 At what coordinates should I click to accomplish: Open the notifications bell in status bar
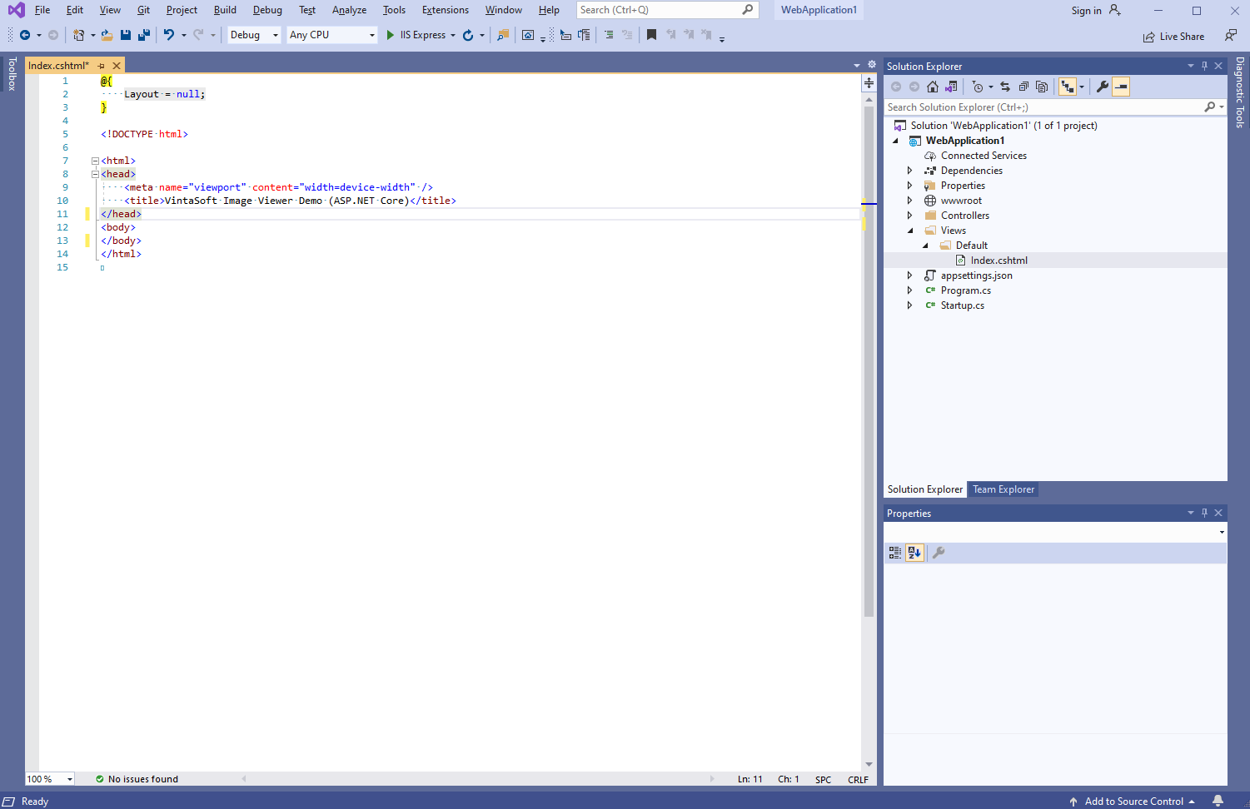1218,801
